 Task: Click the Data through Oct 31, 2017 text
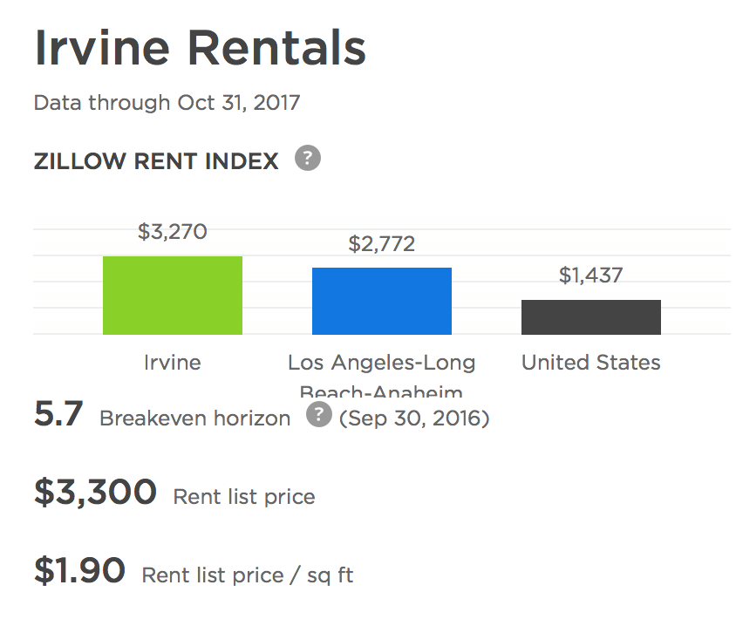[167, 103]
